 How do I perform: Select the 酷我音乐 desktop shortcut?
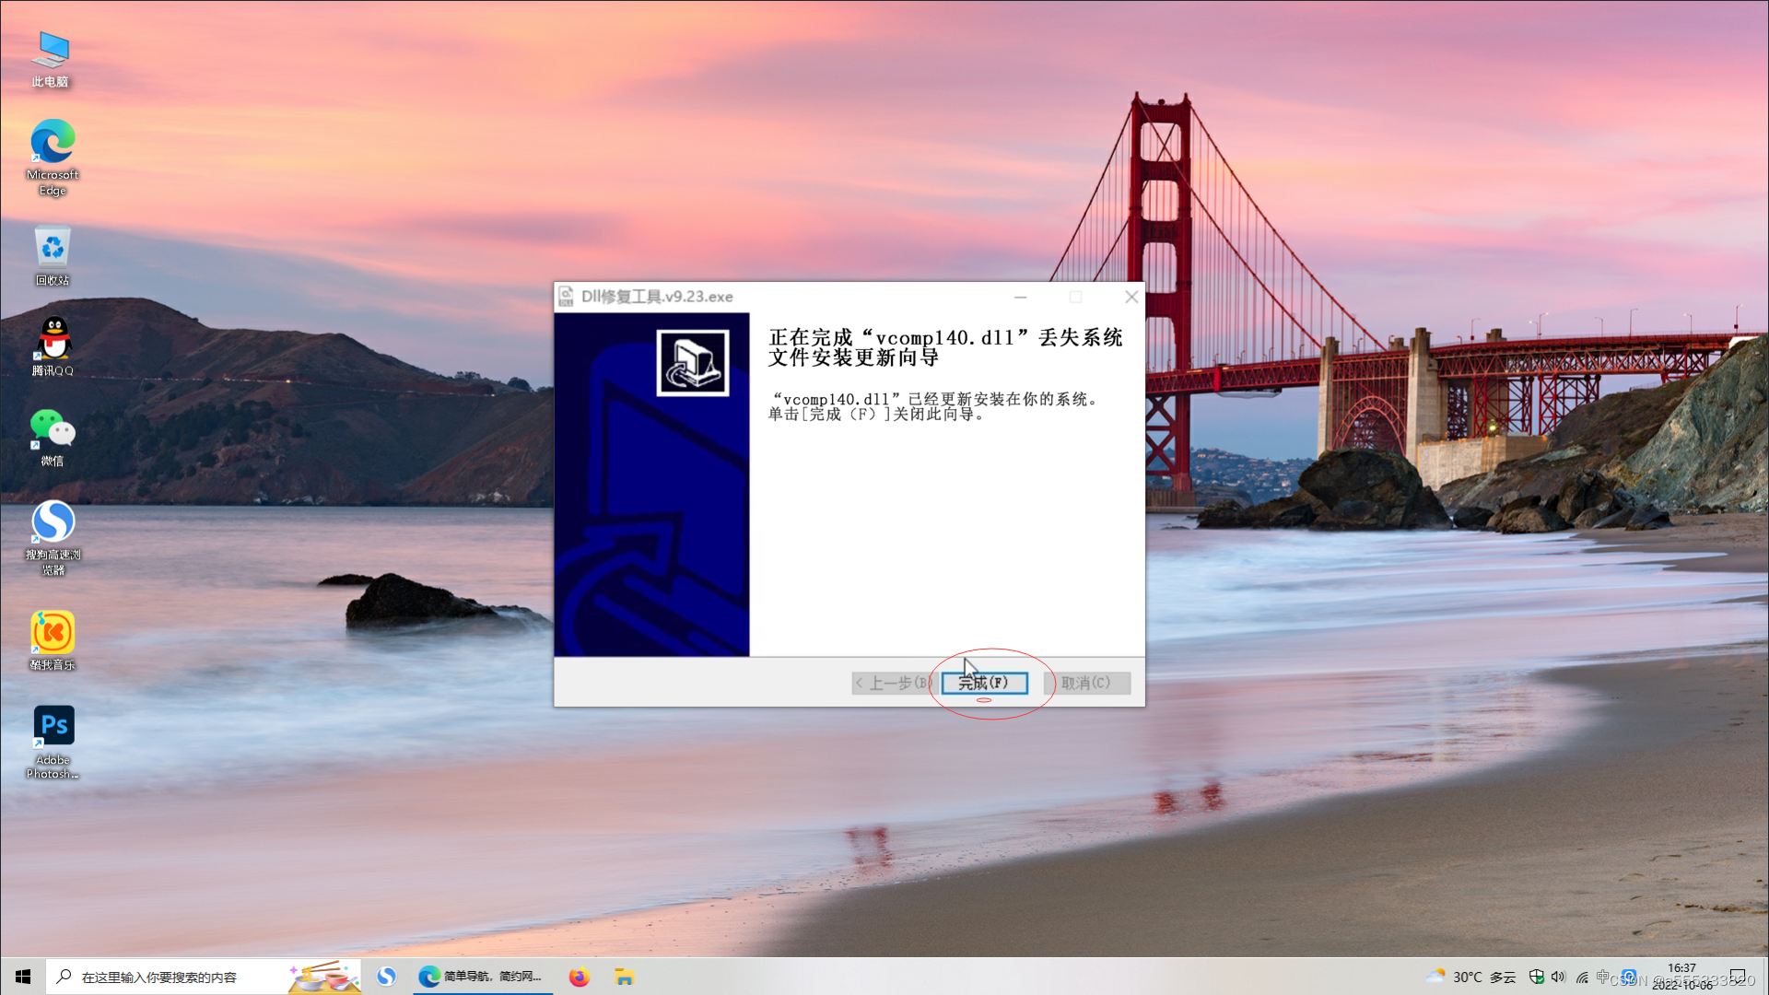tap(53, 641)
